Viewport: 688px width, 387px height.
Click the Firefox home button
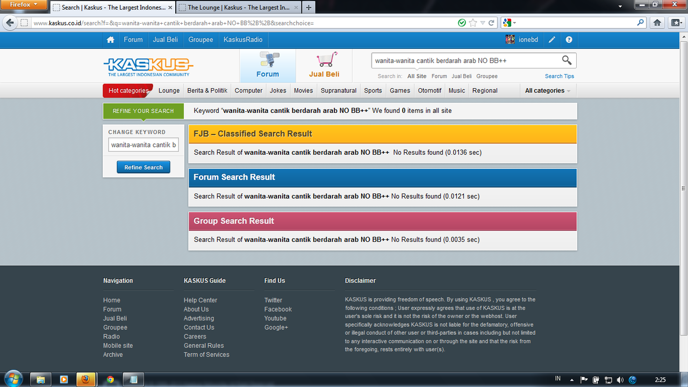[657, 23]
